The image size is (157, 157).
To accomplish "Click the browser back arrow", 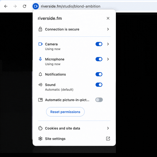I will click(6, 6).
